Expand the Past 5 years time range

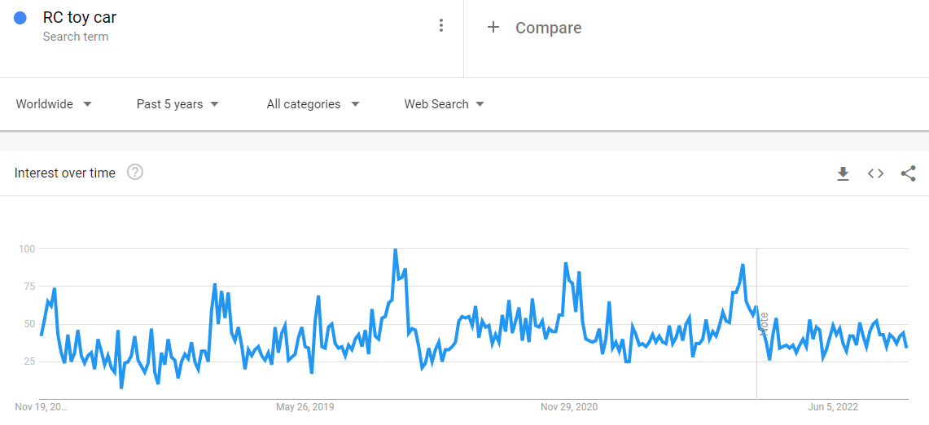point(177,104)
